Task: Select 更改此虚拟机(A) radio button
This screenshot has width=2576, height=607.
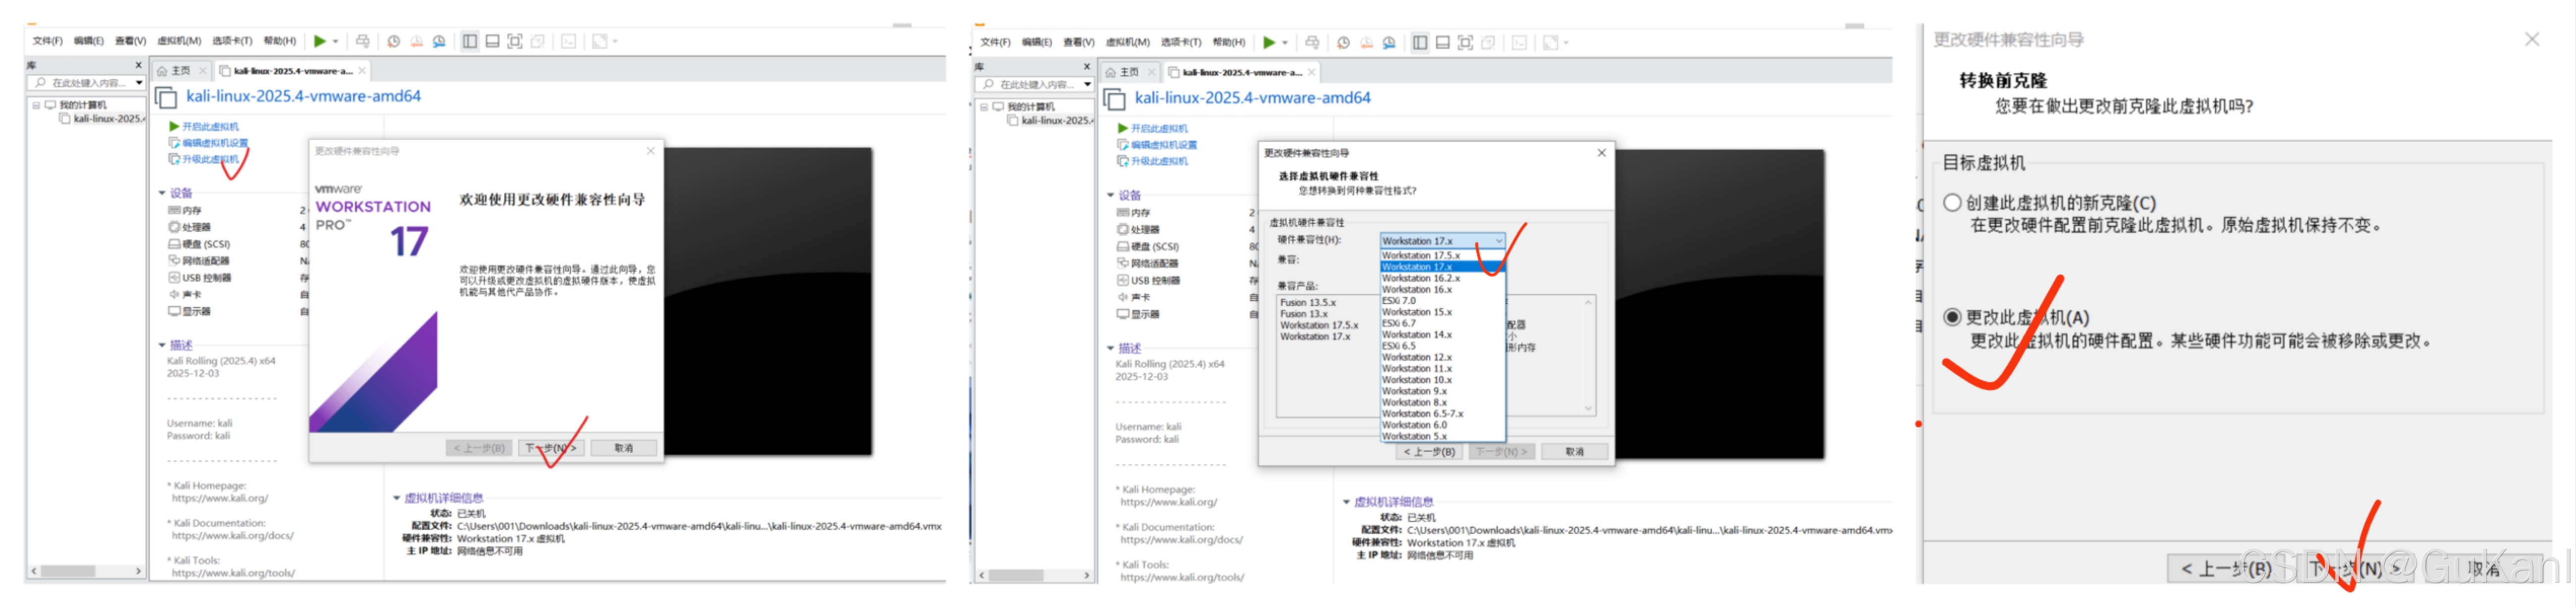Action: [1951, 317]
